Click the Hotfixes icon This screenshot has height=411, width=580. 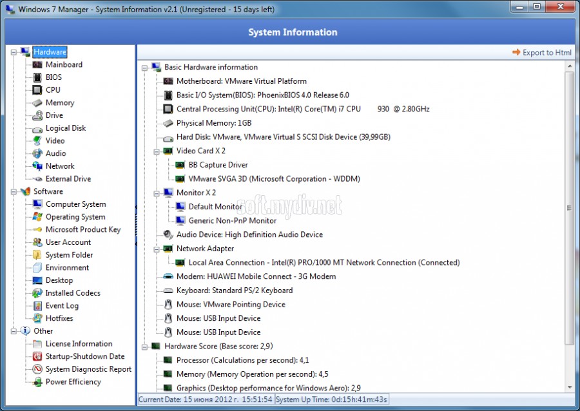[x=37, y=318]
